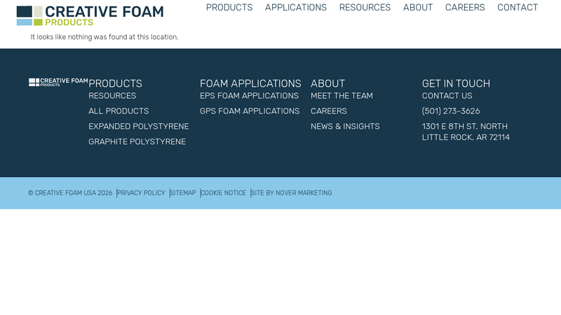561x315 pixels.
Task: Open the Products navigation menu
Action: pyautogui.click(x=229, y=8)
